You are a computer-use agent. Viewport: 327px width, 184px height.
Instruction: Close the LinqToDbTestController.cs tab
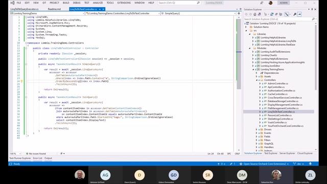pos(103,9)
